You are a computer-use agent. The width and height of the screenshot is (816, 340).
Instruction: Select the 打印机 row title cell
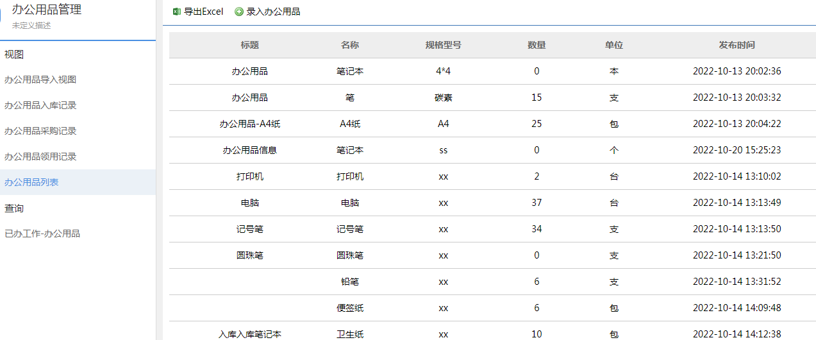tap(250, 176)
